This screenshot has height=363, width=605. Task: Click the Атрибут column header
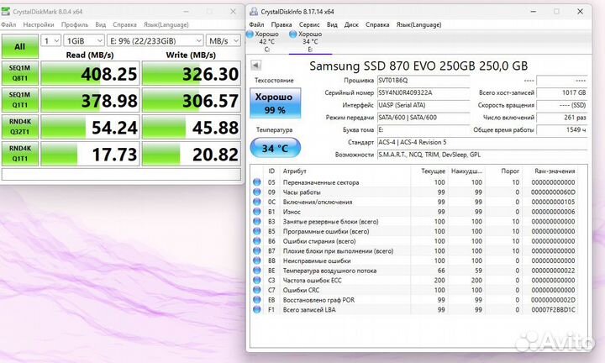[x=294, y=171]
